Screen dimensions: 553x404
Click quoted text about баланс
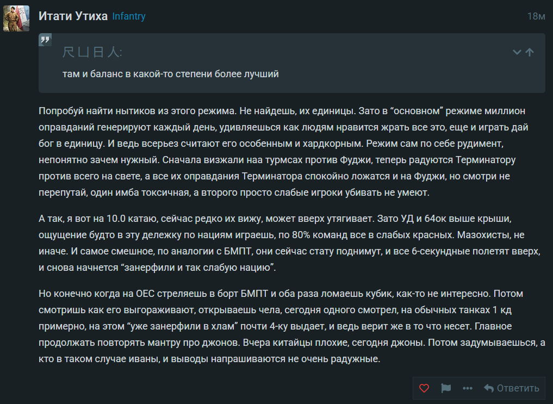click(171, 74)
